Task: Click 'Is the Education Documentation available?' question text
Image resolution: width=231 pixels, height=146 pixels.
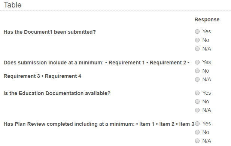Action: (x=57, y=94)
